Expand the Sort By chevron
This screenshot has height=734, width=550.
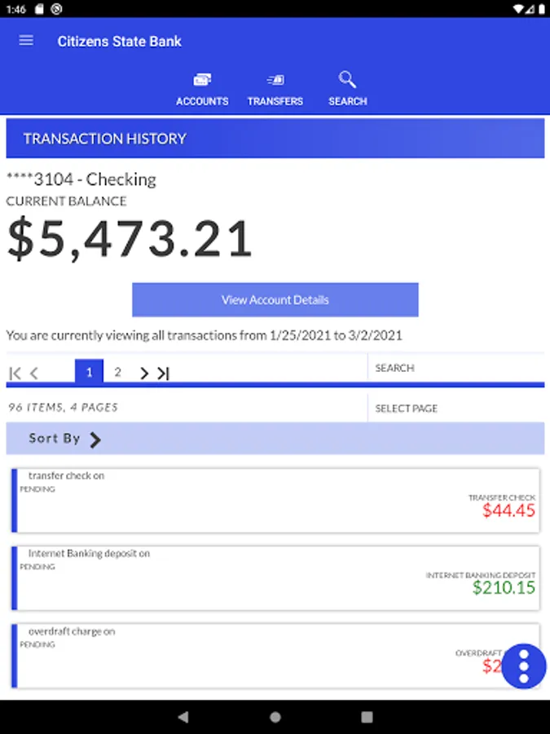[x=95, y=440]
